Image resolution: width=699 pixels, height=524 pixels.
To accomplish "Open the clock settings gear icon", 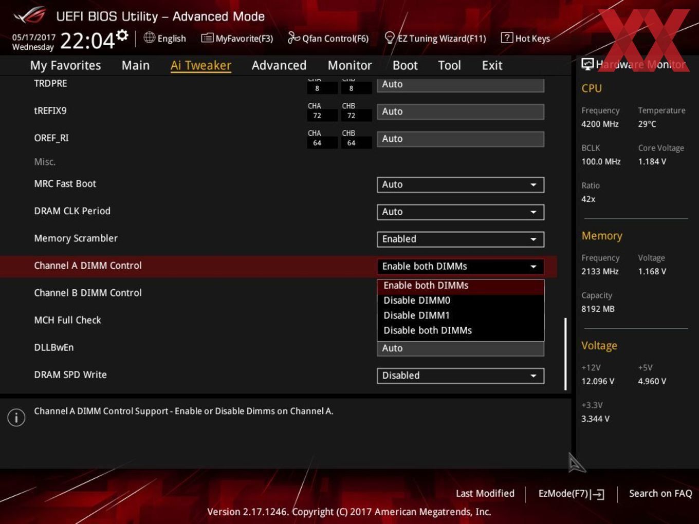I will coord(122,35).
